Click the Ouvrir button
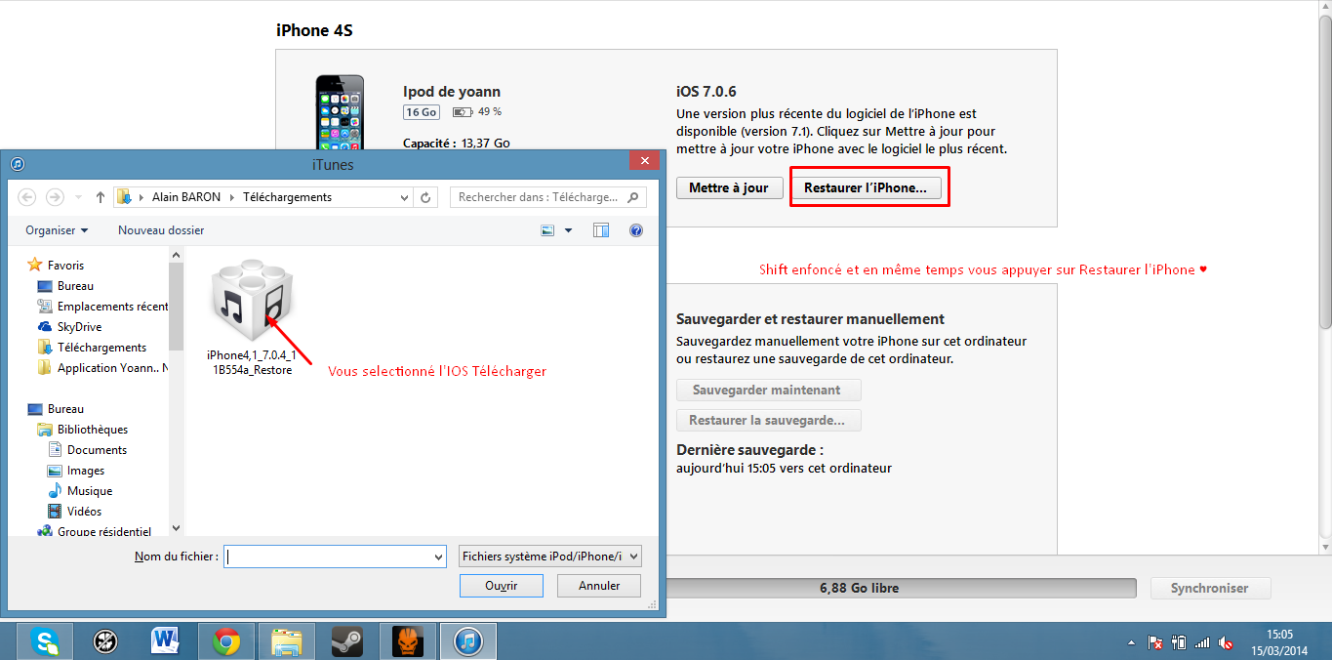The height and width of the screenshot is (660, 1332). pos(502,586)
